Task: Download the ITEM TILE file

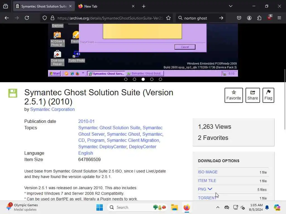Action: pyautogui.click(x=207, y=181)
